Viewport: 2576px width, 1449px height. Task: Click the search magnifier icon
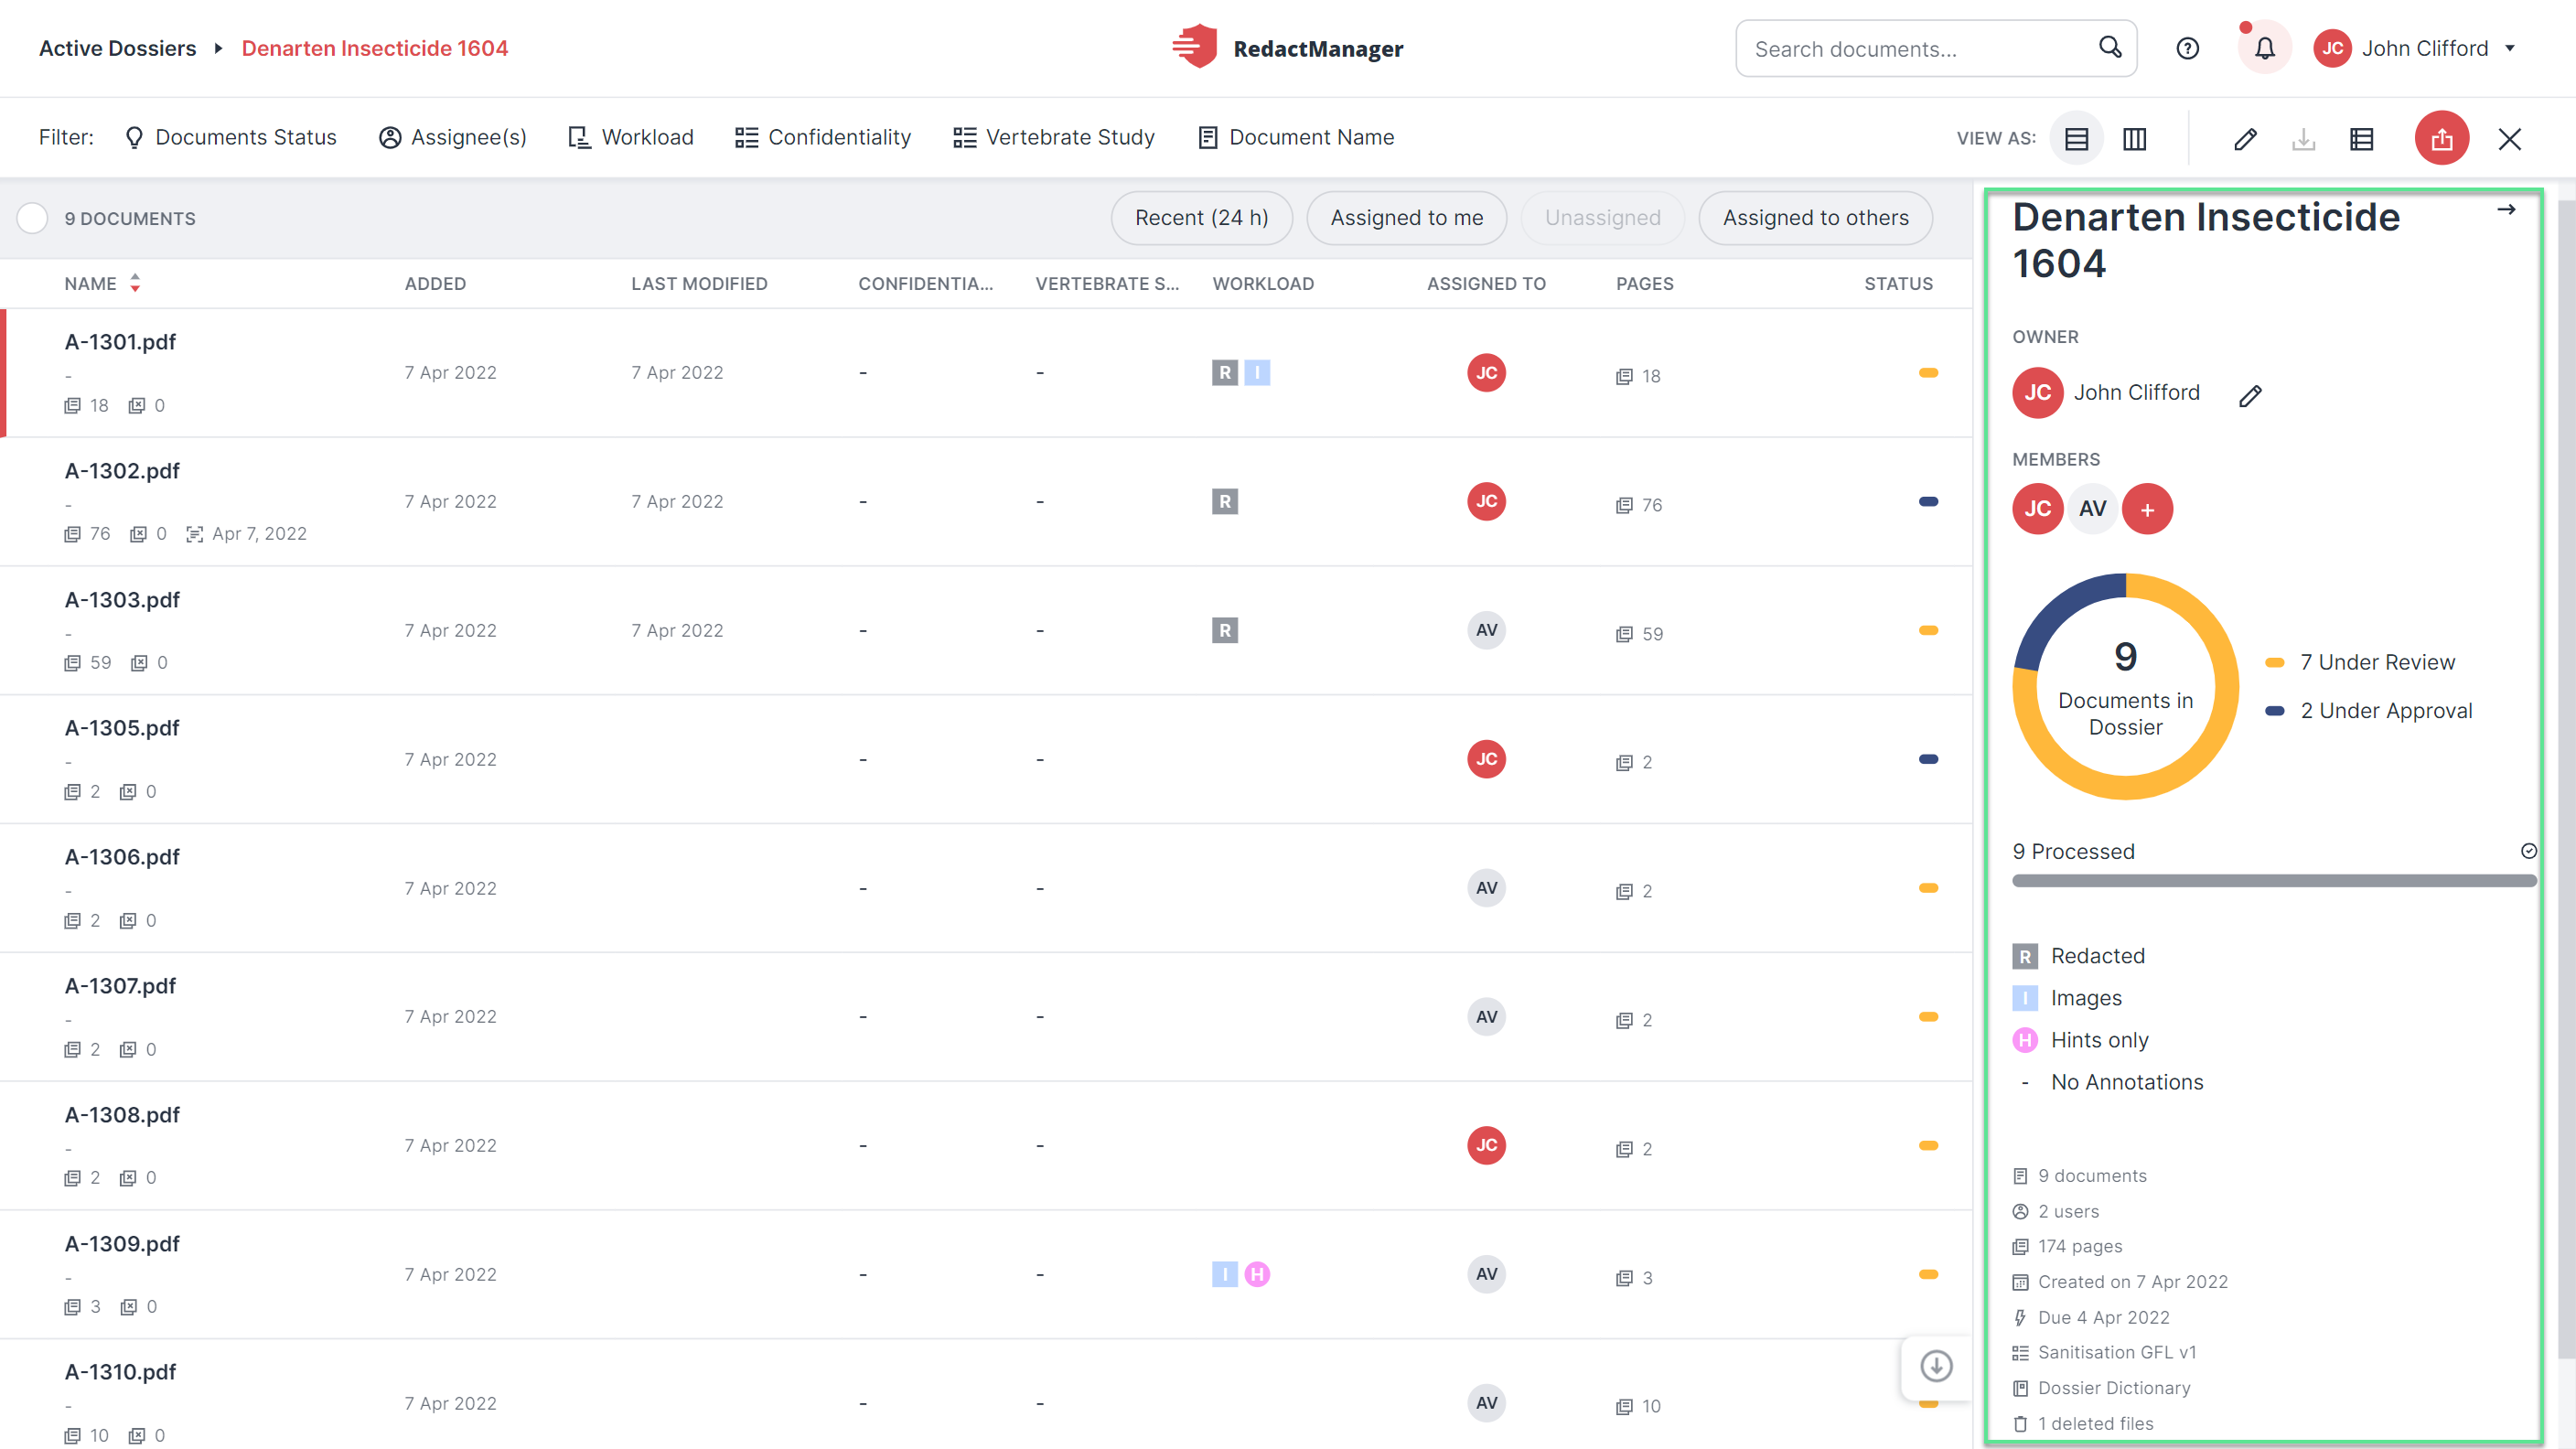(2110, 47)
